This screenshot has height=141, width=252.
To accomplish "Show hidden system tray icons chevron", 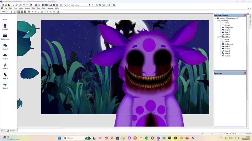I will click(x=222, y=138).
